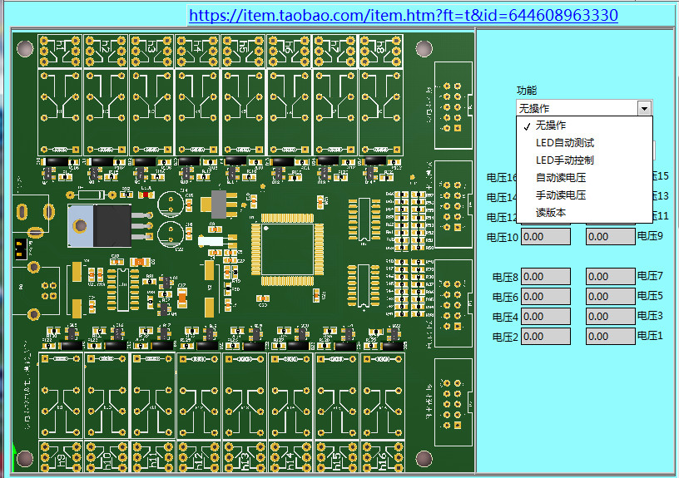679x478 pixels.
Task: Click the 电压3 label
Action: 650,315
